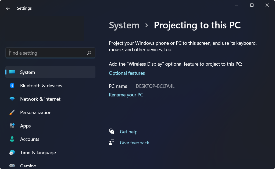Click the Get help headset icon

pyautogui.click(x=112, y=132)
